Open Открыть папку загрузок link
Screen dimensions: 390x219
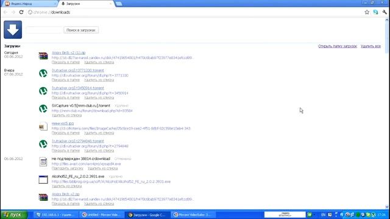pyautogui.click(x=338, y=46)
